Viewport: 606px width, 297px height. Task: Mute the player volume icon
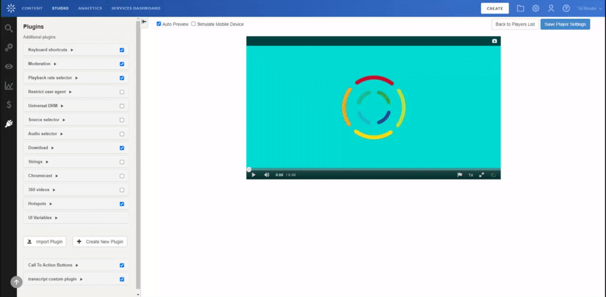click(x=267, y=175)
